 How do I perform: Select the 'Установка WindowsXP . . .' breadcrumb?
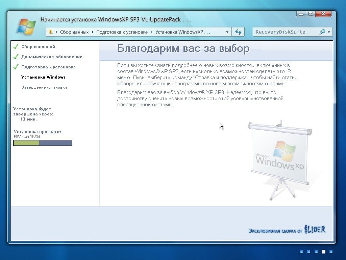pyautogui.click(x=183, y=32)
